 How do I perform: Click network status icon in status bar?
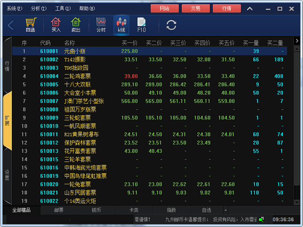pos(261,219)
